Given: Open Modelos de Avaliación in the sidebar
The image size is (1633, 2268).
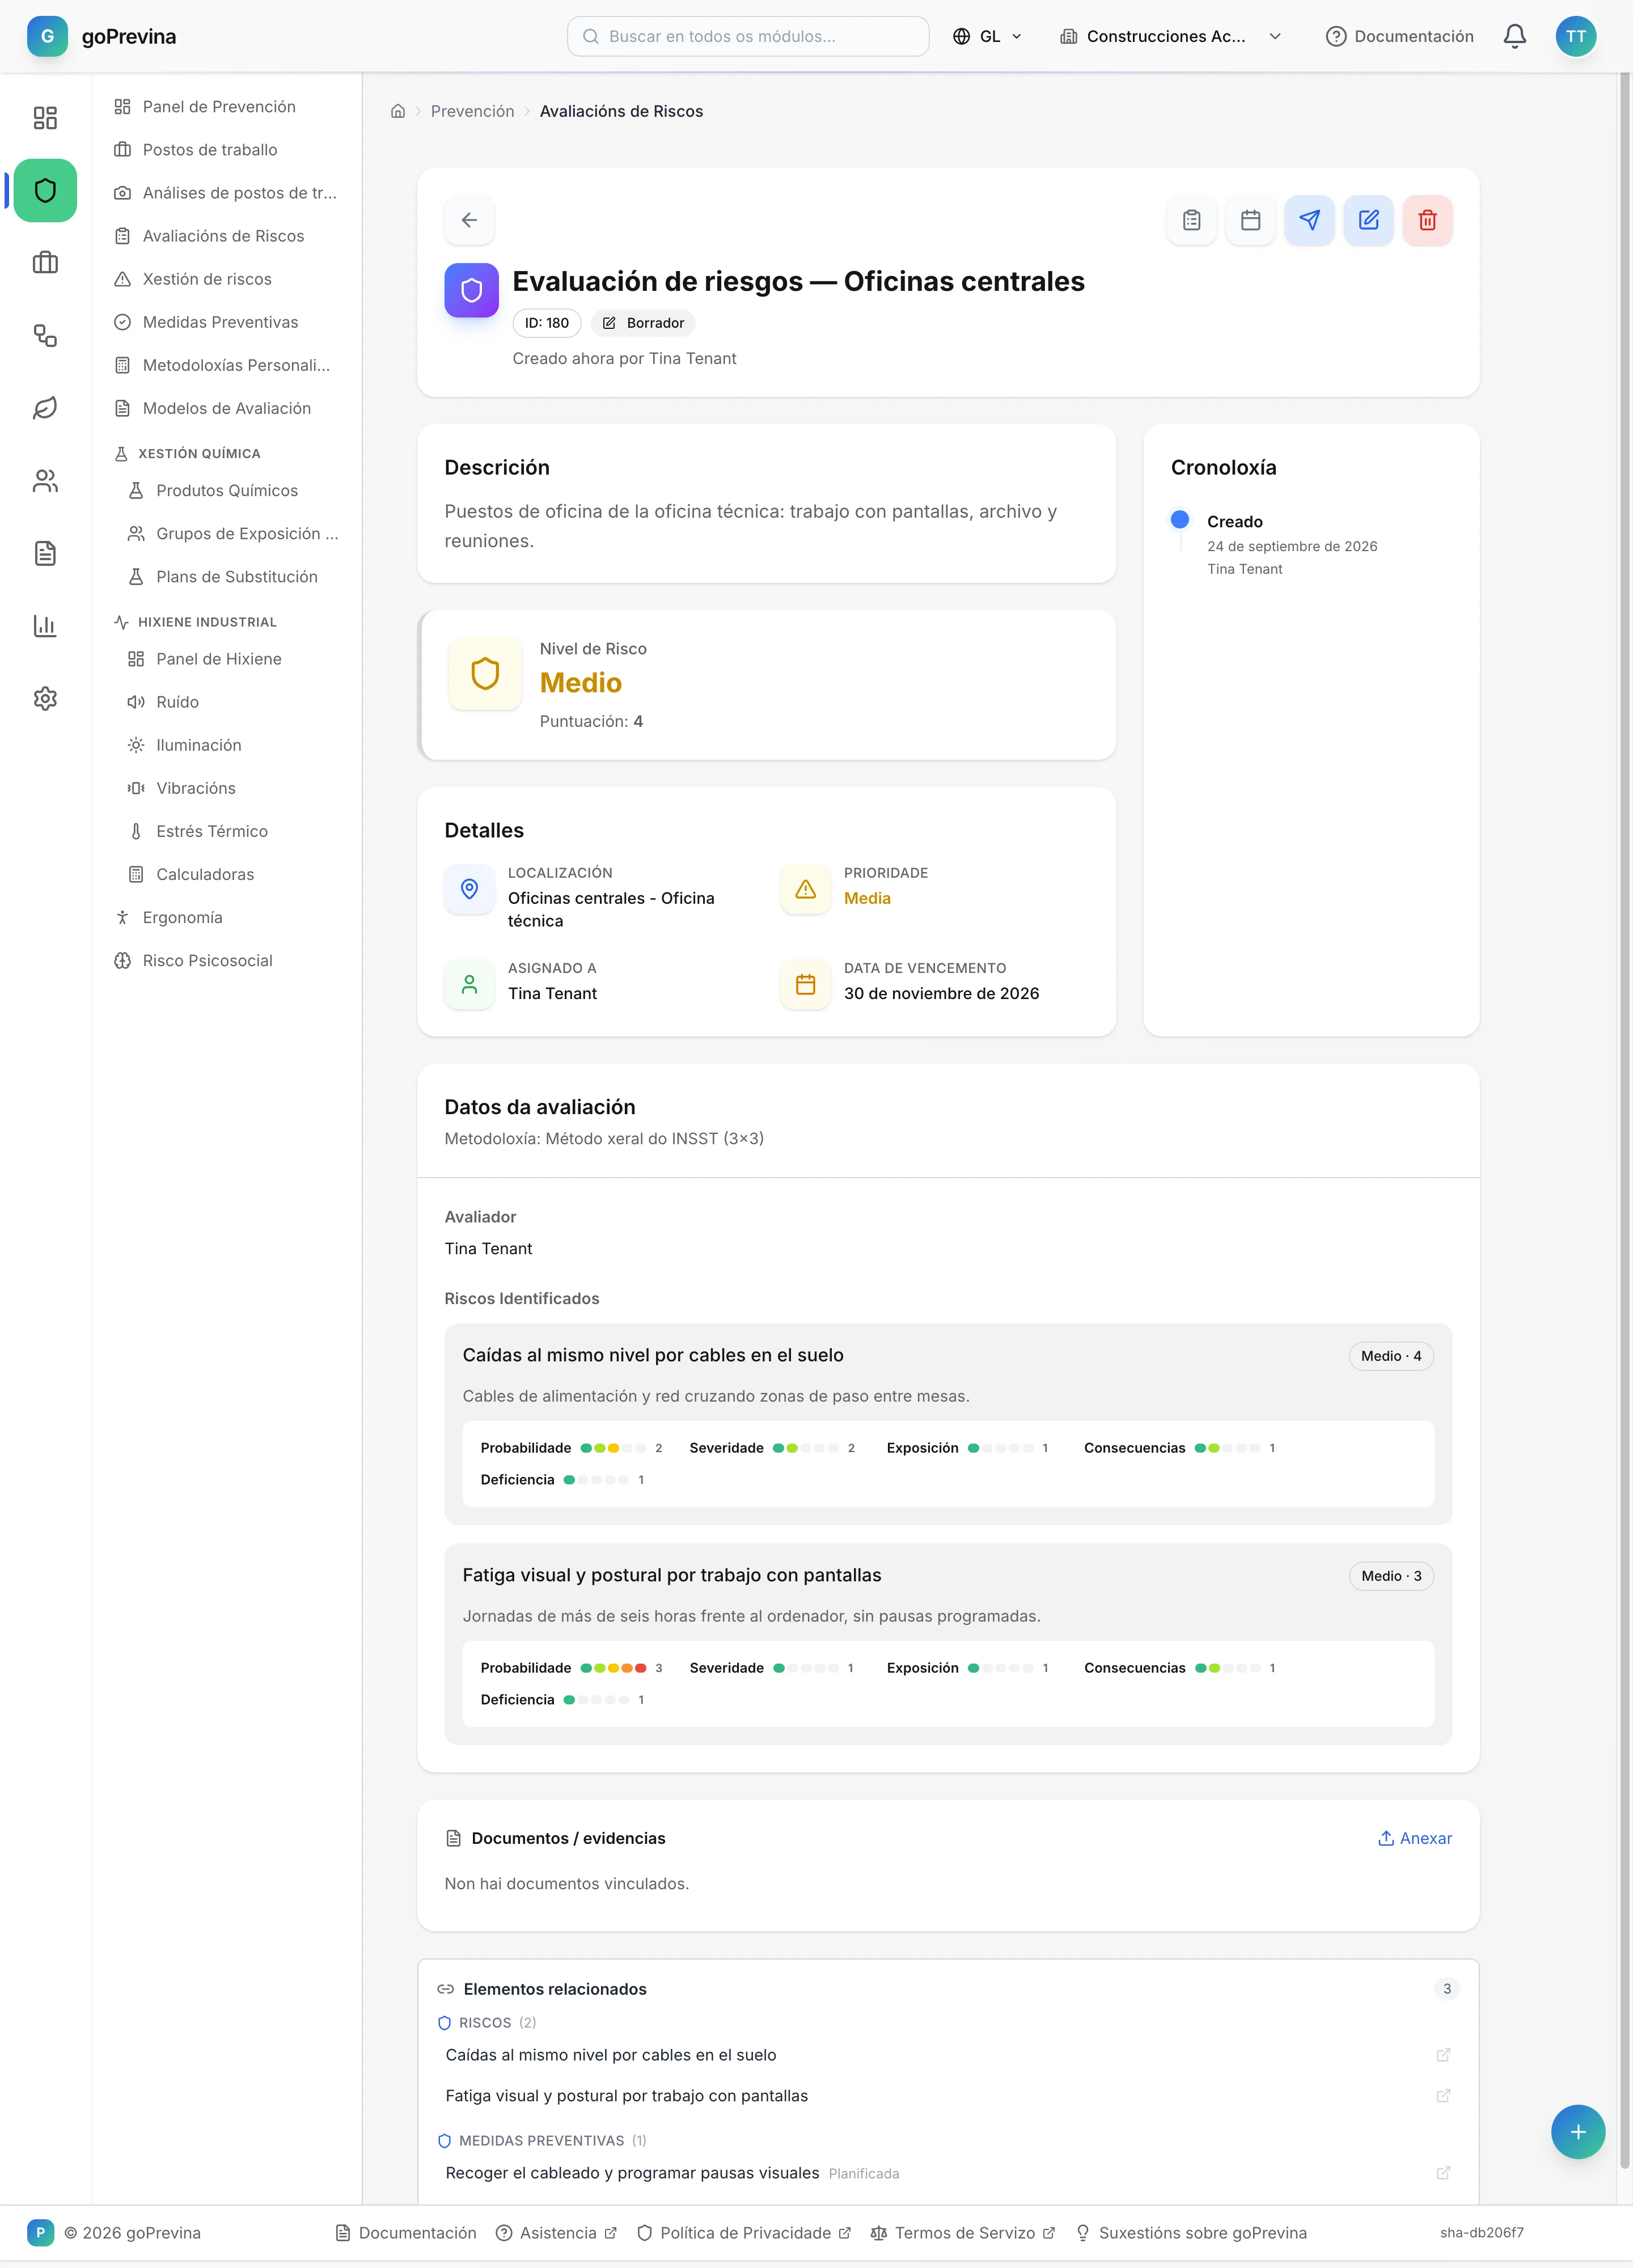Looking at the screenshot, I should 226,408.
